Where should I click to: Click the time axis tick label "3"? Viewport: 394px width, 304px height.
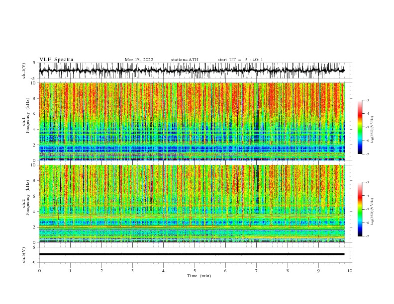[x=132, y=271]
